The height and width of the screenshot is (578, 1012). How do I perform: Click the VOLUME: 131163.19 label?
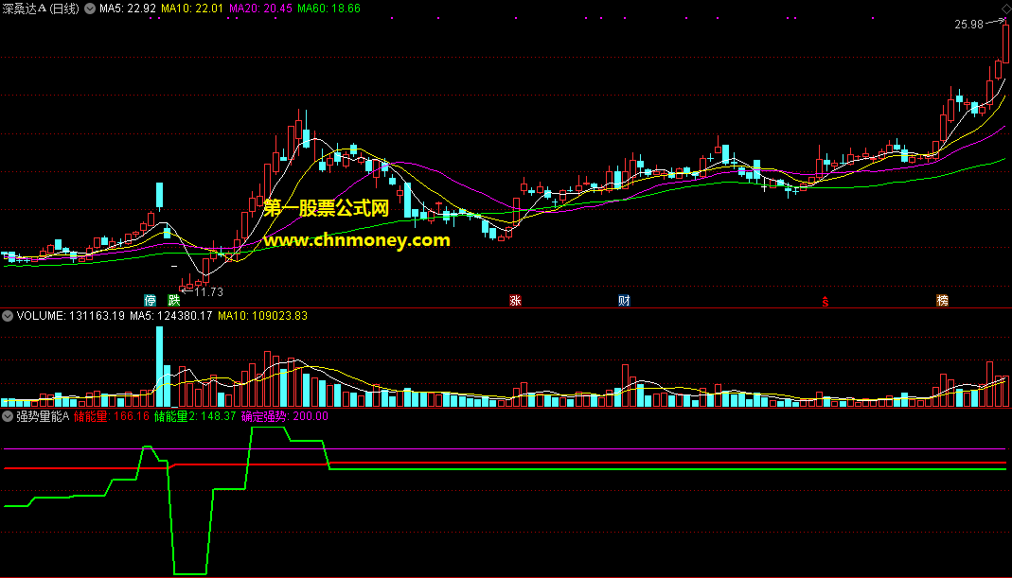point(70,316)
